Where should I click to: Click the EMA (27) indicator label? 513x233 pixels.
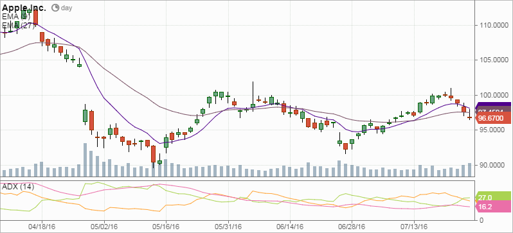pos(18,26)
